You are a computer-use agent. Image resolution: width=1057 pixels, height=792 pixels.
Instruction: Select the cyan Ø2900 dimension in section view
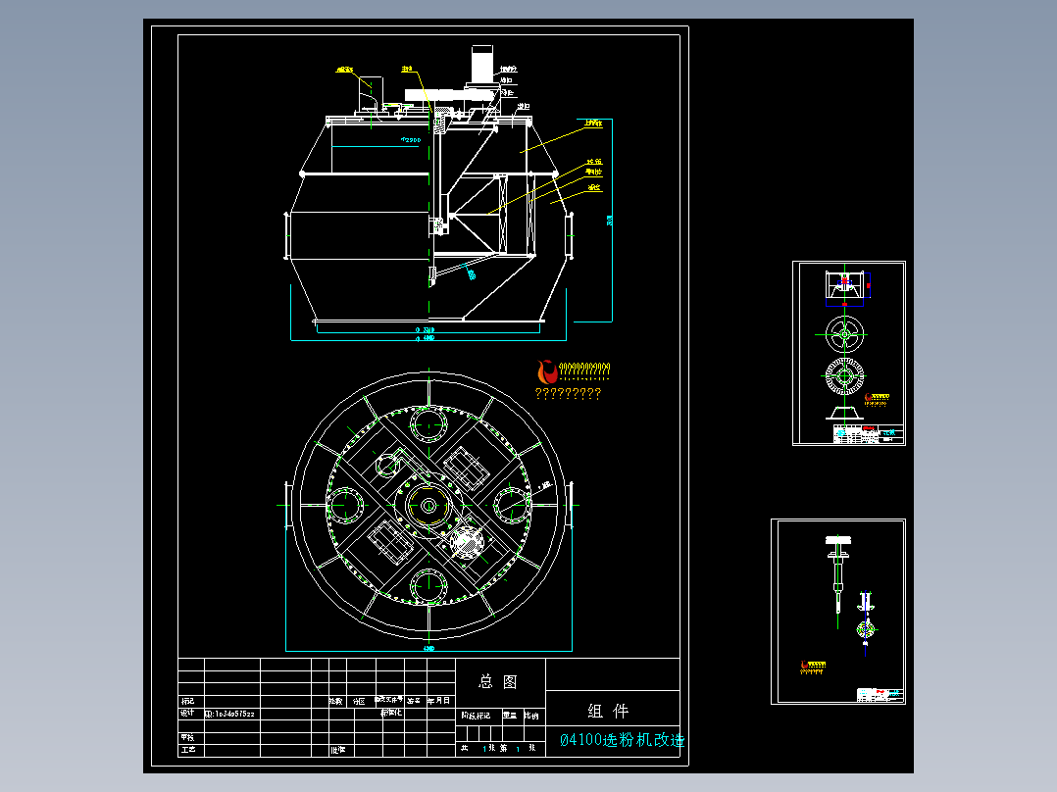tap(411, 140)
